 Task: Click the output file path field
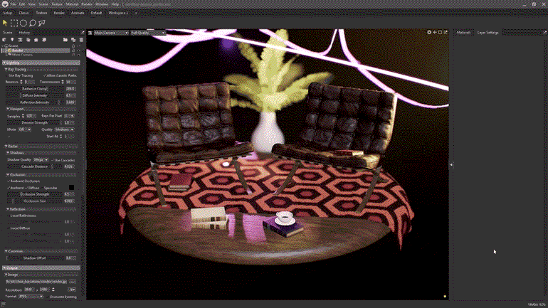tap(36, 282)
